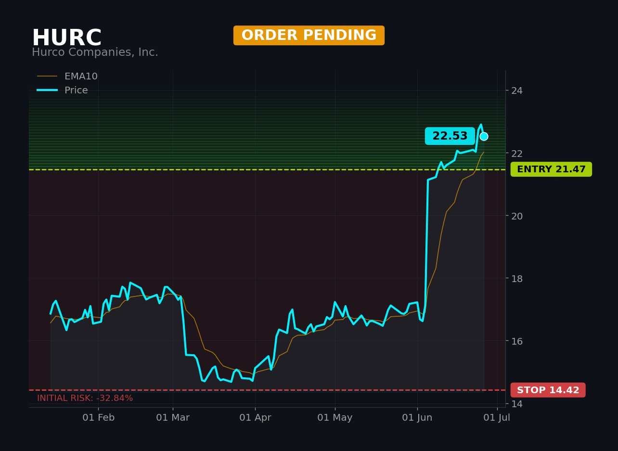Click the HURC ticker title
The width and height of the screenshot is (618, 451).
tap(67, 38)
